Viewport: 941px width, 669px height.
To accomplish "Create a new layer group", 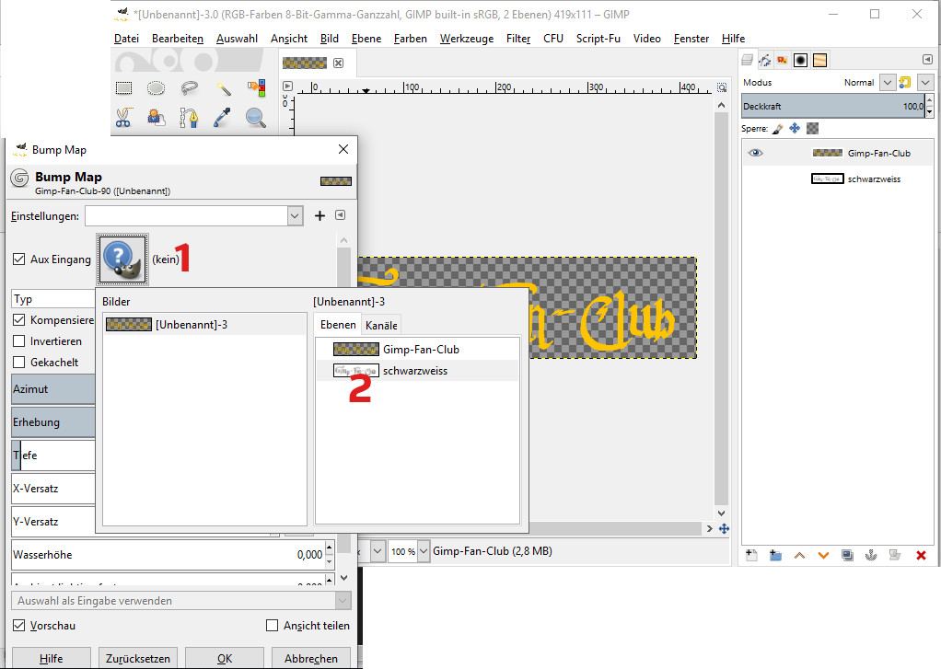I will coord(775,555).
